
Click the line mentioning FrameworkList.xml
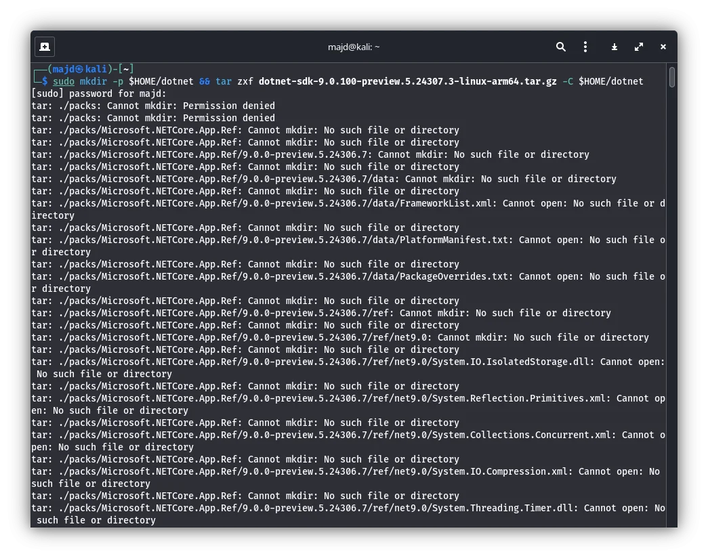point(348,209)
